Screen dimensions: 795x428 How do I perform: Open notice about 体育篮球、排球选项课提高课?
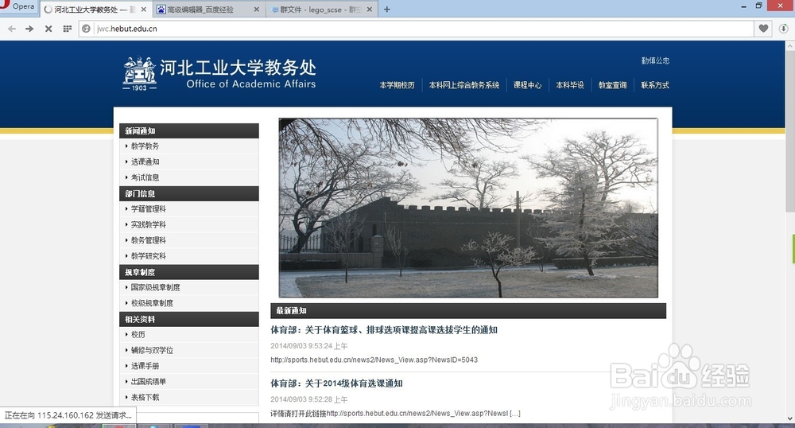tap(384, 330)
